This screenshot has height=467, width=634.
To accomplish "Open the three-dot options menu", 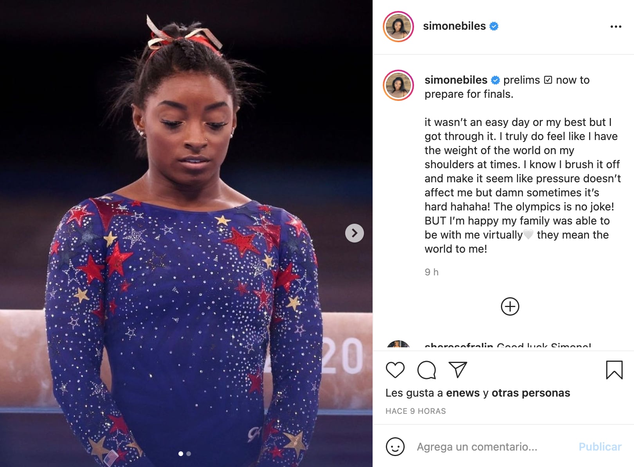I will point(616,27).
